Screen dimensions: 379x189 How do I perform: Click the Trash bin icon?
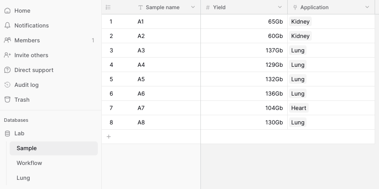click(x=7, y=100)
